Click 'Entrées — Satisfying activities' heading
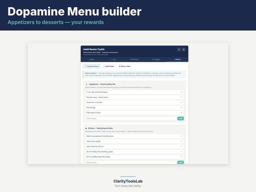 pos(100,129)
